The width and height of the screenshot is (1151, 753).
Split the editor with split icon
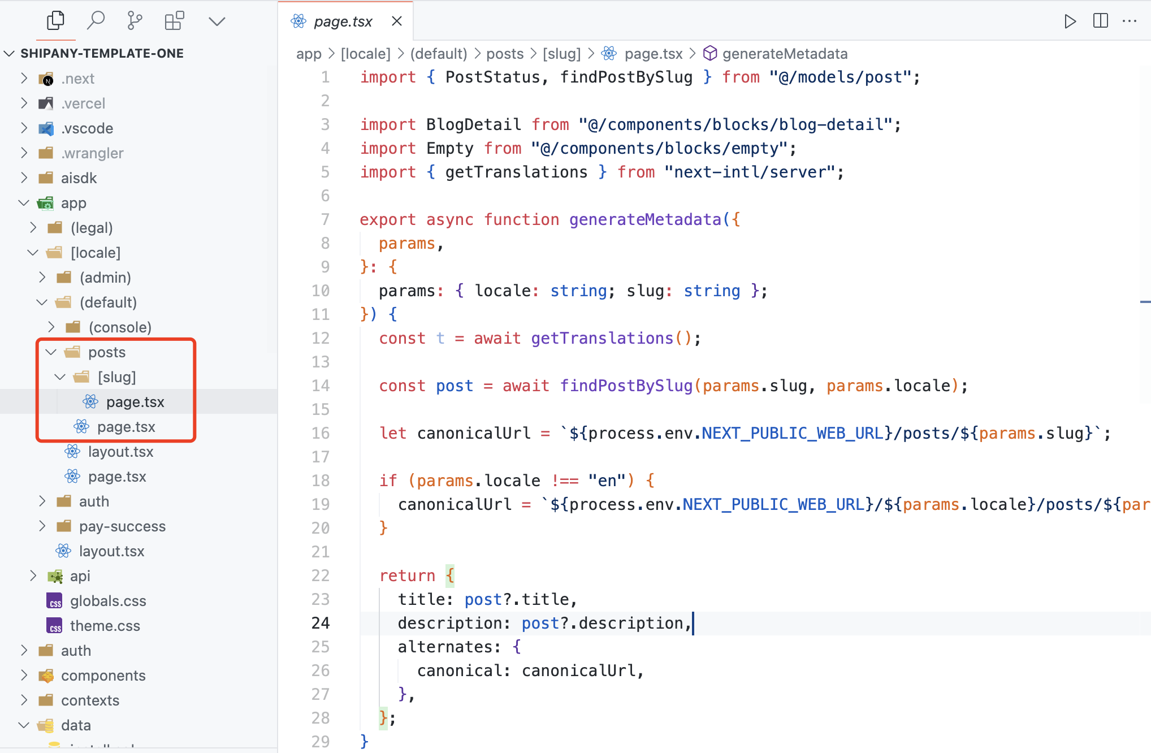1100,21
